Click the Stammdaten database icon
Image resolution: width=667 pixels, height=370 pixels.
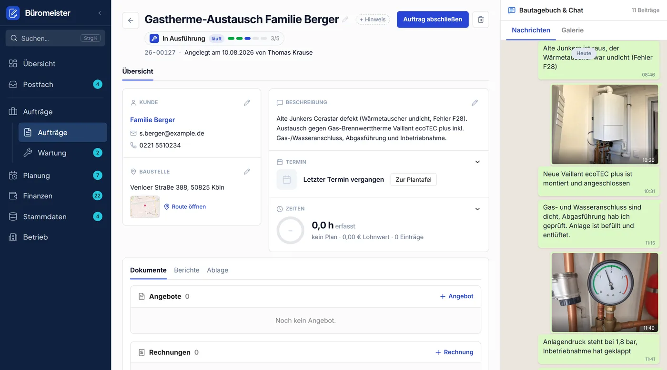13,216
